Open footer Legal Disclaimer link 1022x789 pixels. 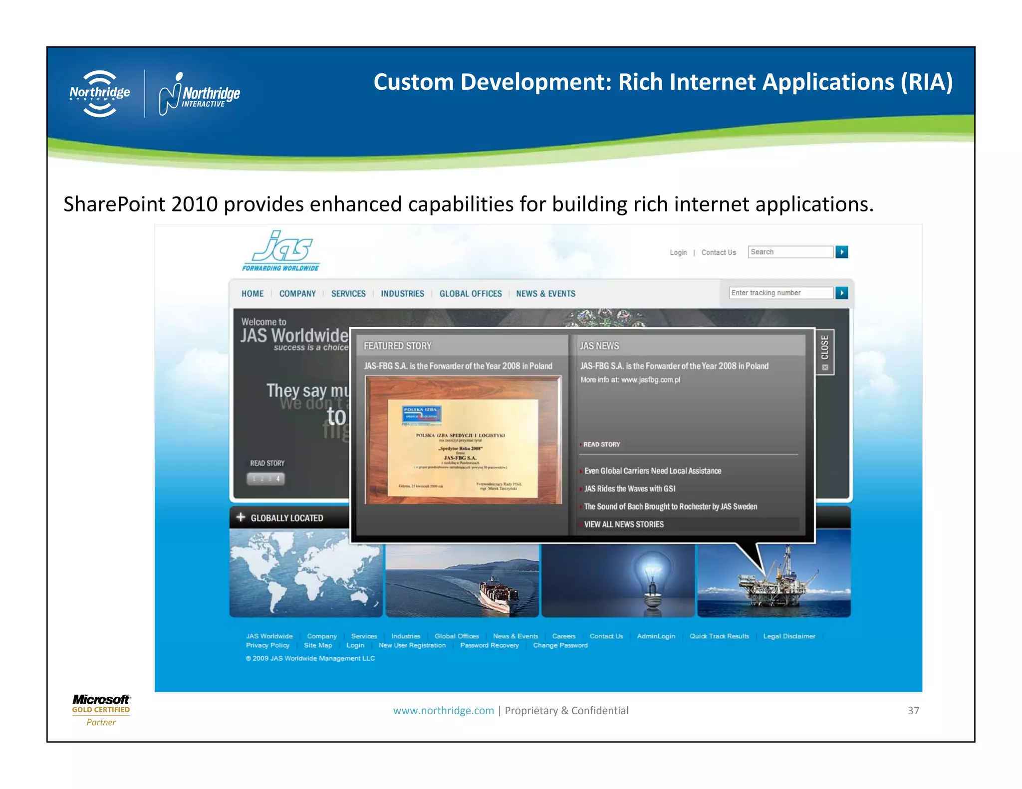(x=789, y=636)
